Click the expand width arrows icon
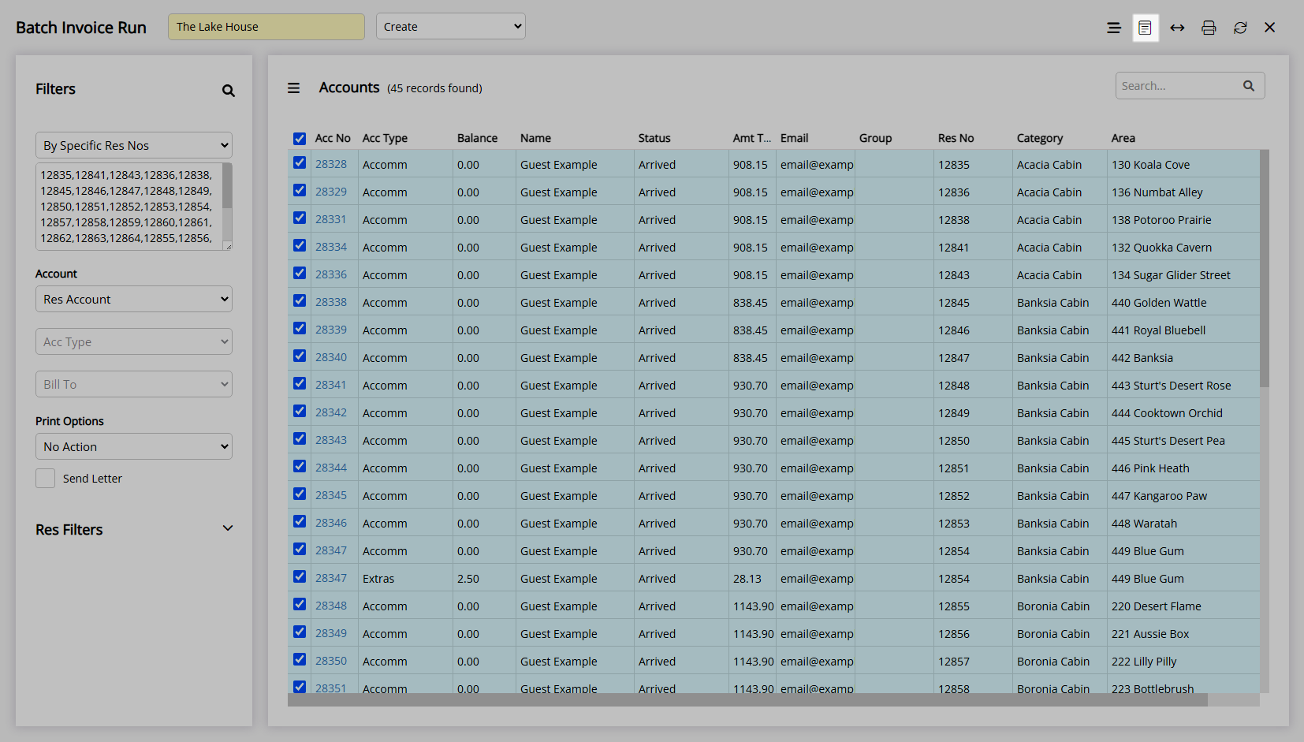Screen dimensions: 1304x742 (x=1177, y=28)
